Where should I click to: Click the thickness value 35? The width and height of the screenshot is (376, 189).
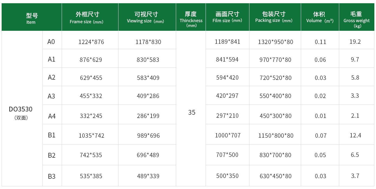192,112
